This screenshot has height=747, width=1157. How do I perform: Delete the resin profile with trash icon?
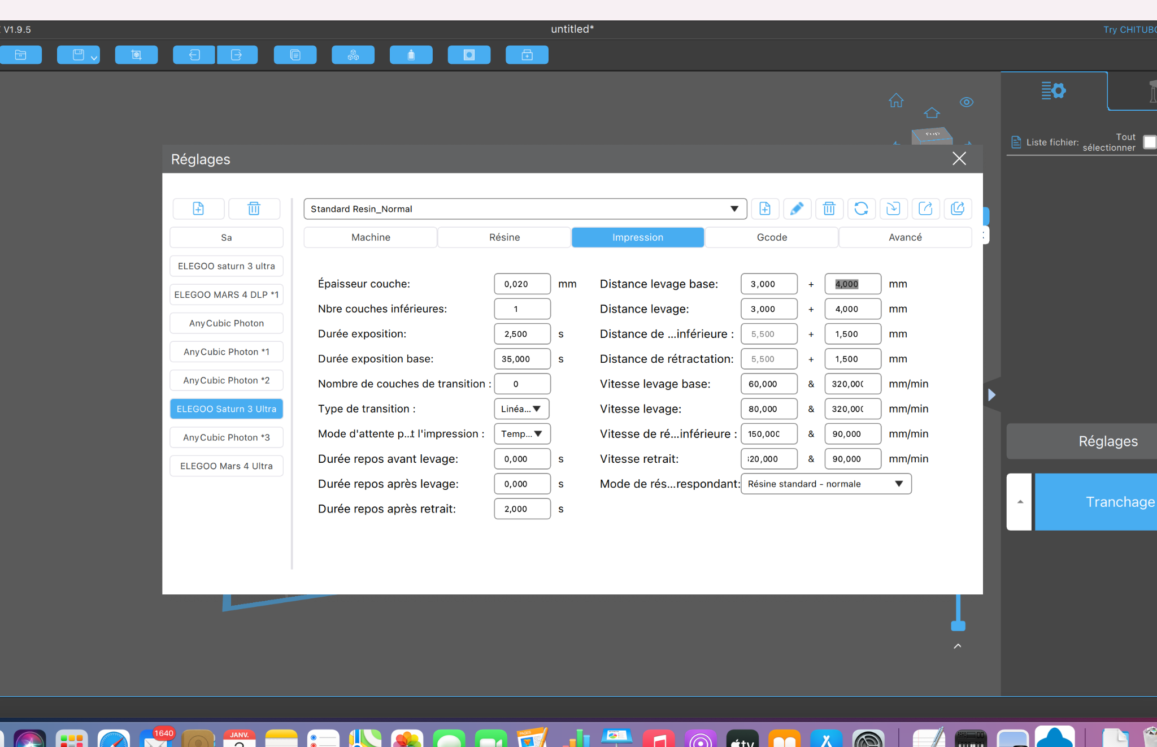[x=829, y=209]
